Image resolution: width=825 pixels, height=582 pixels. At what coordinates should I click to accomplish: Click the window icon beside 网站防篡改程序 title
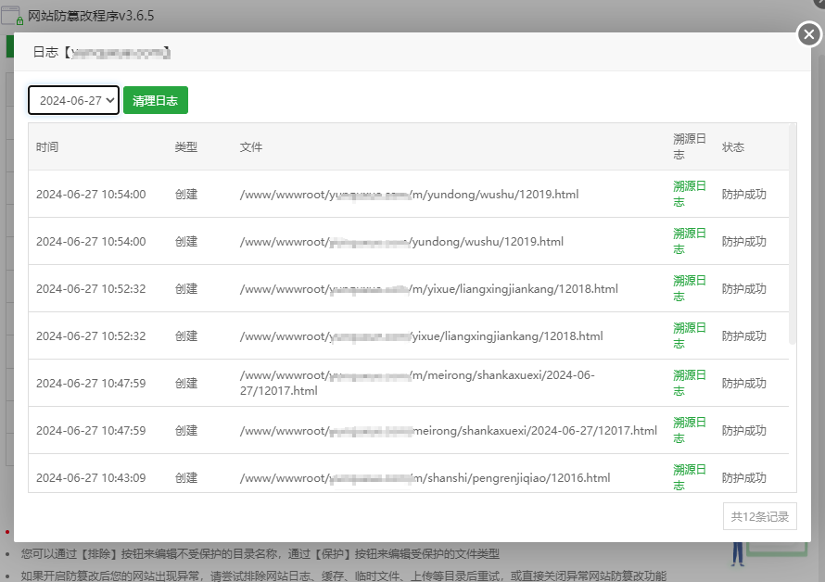(11, 16)
